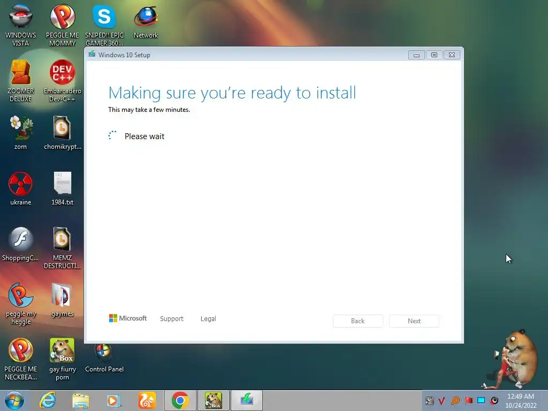Click the blue monitor tray icon
This screenshot has height=411, width=548.
click(481, 400)
